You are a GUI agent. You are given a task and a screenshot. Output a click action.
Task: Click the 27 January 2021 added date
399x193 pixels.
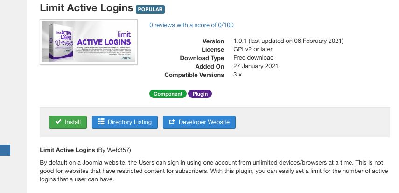(x=256, y=66)
